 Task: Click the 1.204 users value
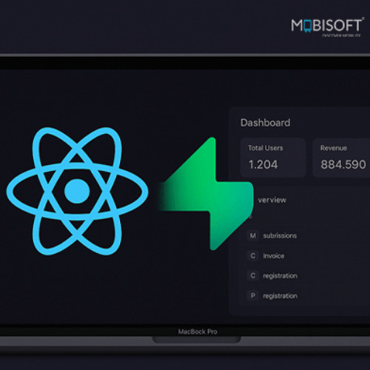pyautogui.click(x=263, y=164)
